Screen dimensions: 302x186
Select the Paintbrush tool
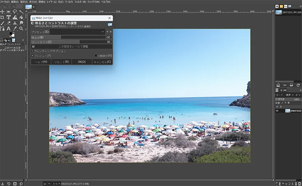point(3,23)
